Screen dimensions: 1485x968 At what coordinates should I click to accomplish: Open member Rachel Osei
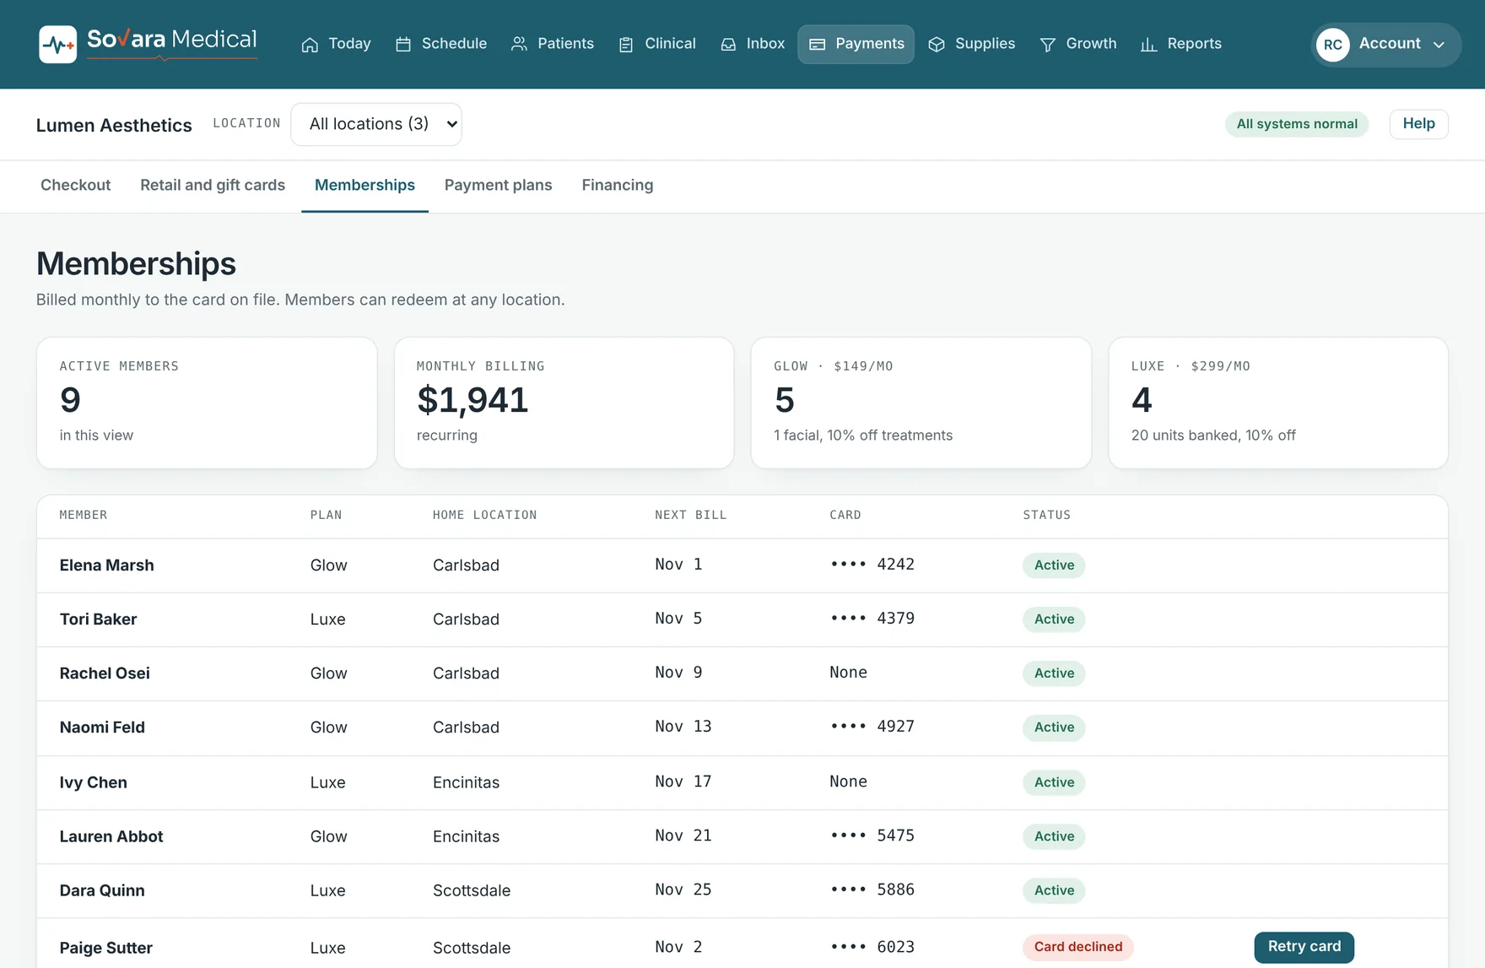tap(105, 673)
